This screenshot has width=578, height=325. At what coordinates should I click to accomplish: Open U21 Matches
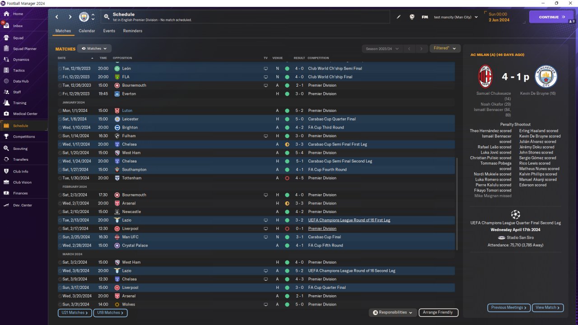click(x=75, y=313)
